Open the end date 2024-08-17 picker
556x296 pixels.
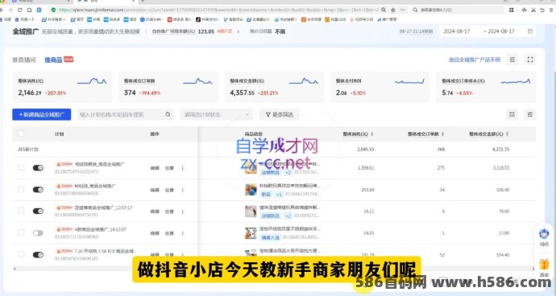pyautogui.click(x=501, y=31)
